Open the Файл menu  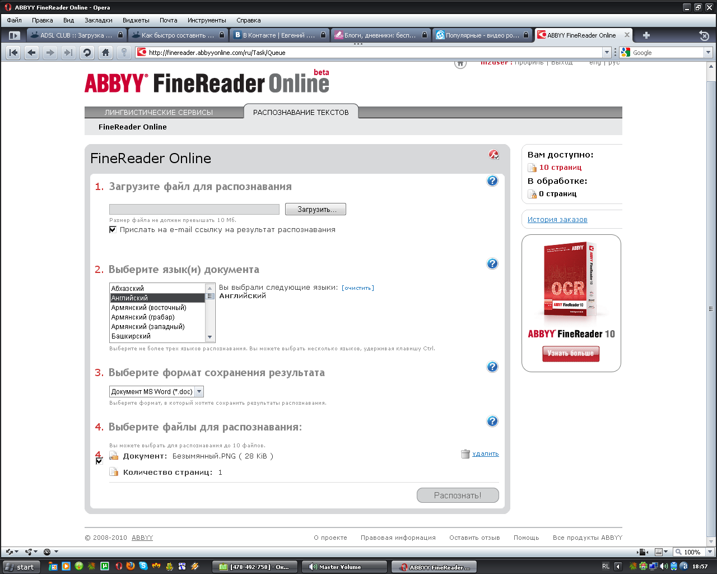[15, 20]
